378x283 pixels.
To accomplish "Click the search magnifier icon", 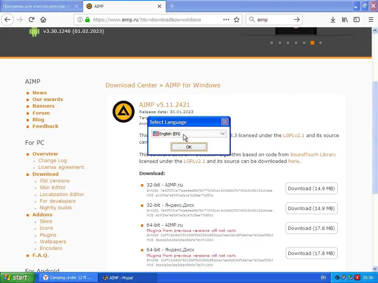I will [x=252, y=20].
